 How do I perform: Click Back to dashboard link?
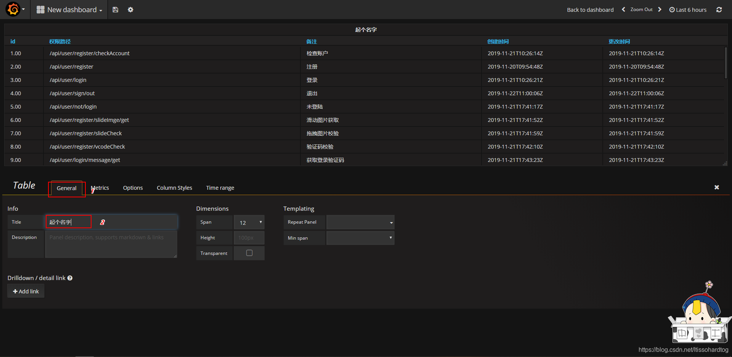coord(590,10)
